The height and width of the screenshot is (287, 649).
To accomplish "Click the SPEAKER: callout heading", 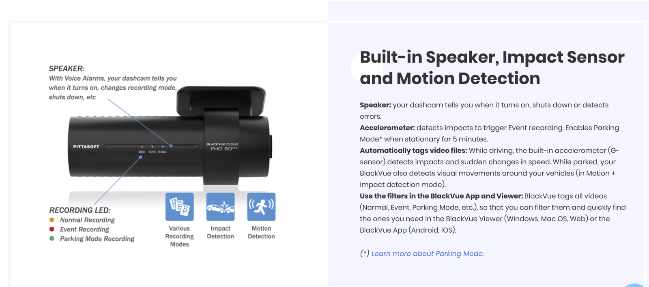I will click(67, 69).
